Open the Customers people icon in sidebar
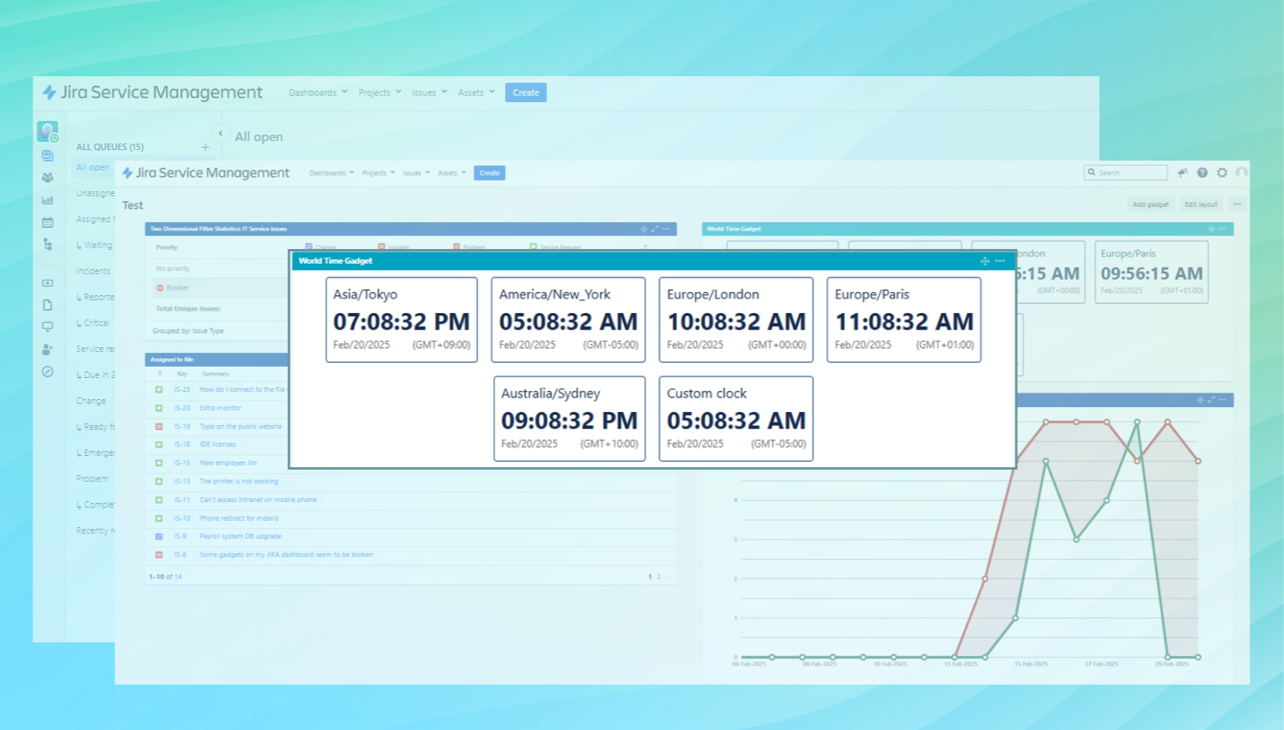This screenshot has height=730, width=1284. (47, 178)
